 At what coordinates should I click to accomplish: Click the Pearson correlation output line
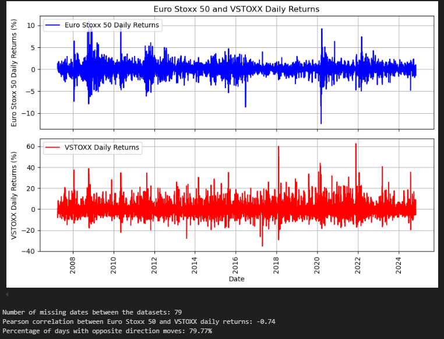(139, 321)
